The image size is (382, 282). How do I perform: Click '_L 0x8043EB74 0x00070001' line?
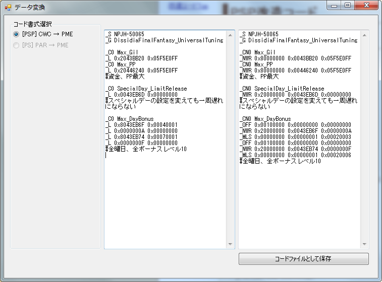click(141, 137)
